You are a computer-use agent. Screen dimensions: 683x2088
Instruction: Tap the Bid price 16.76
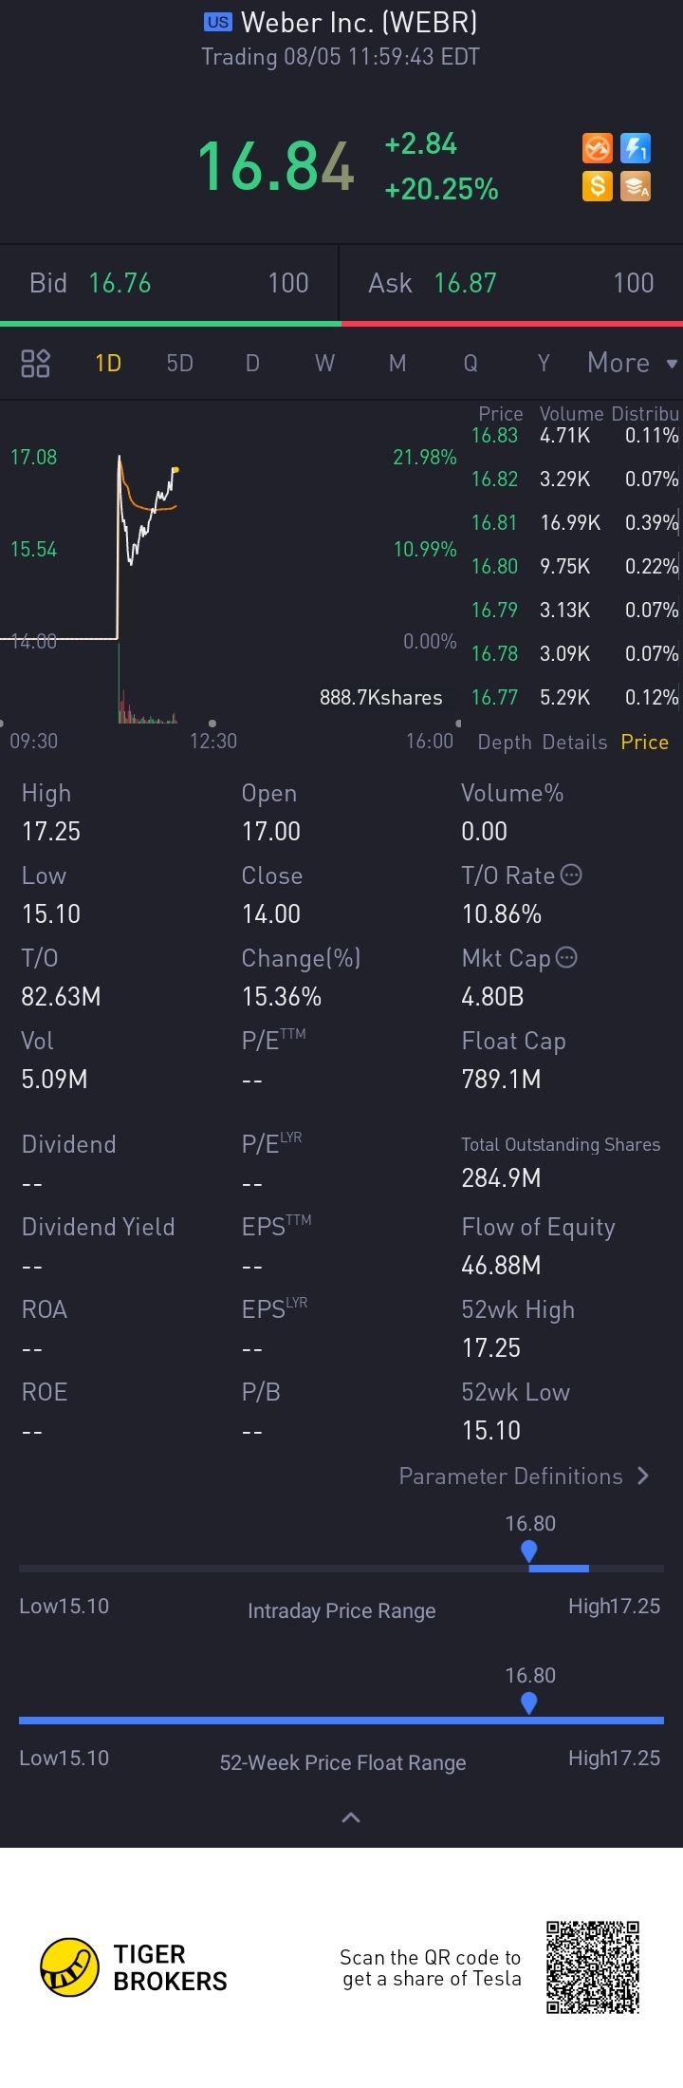120,283
